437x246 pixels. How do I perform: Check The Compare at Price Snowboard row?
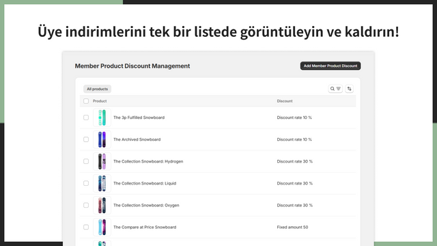[x=86, y=227]
